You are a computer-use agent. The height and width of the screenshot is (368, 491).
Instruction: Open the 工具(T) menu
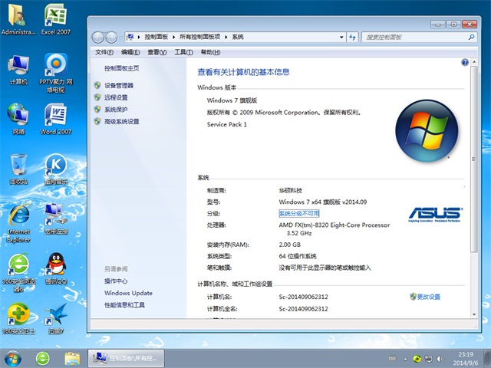[x=183, y=52]
